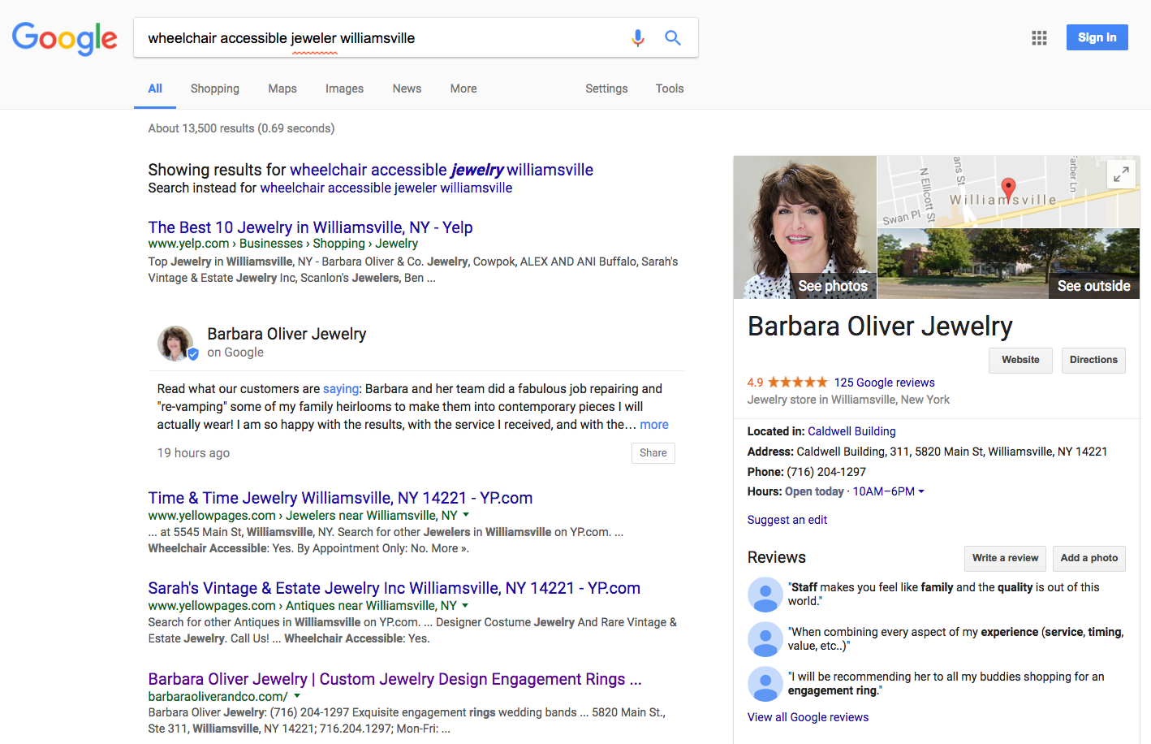Open dropdown arrow for Time & Time Jewelry result

pyautogui.click(x=466, y=515)
